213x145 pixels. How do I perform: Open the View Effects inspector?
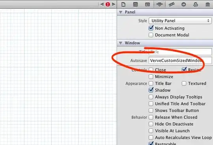tap(207, 4)
